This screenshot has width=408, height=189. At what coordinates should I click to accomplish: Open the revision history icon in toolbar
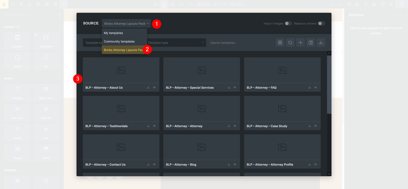pyautogui.click(x=349, y=4)
